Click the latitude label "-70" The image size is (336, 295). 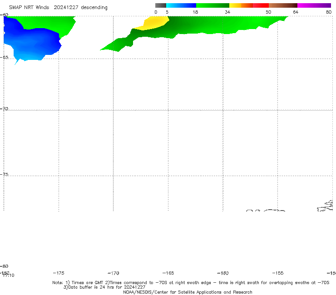(x=4, y=109)
